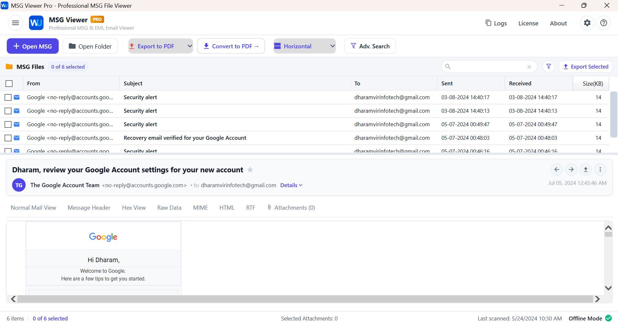Click preview pane scroll down arrow

(x=608, y=288)
